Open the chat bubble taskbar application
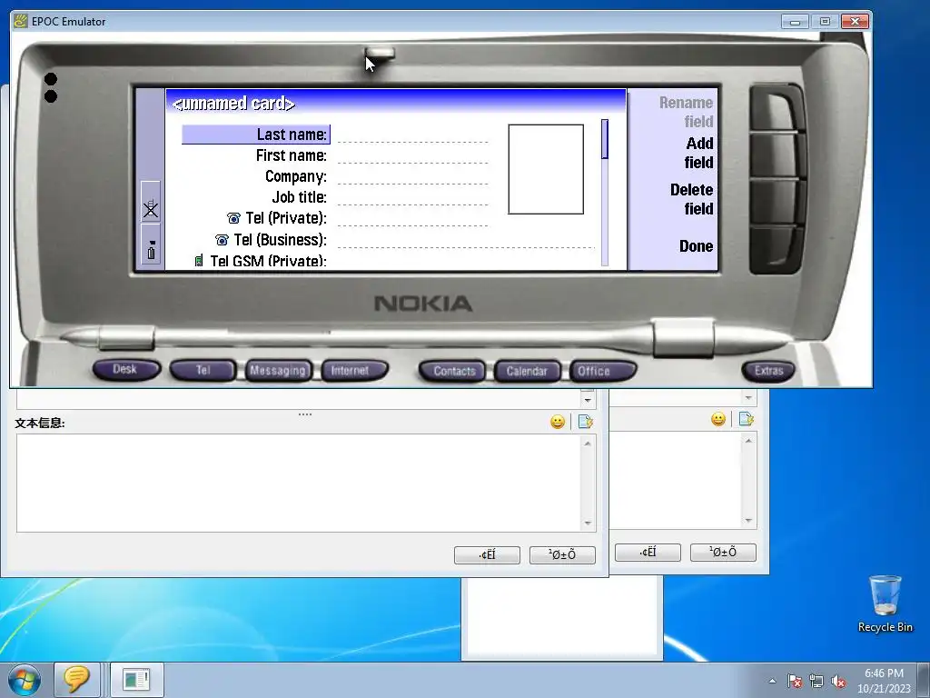This screenshot has width=930, height=698. tap(76, 680)
